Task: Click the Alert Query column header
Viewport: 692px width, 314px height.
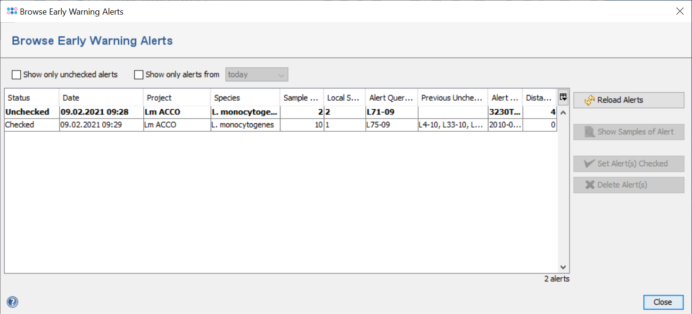Action: (x=391, y=98)
